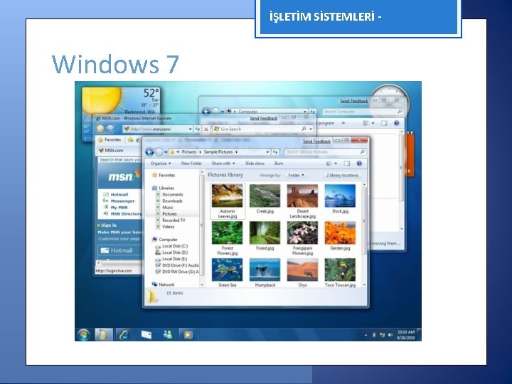This screenshot has height=384, width=512.
Task: Open Hotmail link on MSN page
Action: tap(119, 194)
